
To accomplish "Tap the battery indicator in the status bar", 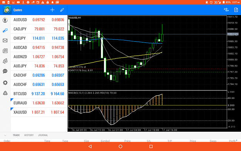I will [x=224, y=2].
